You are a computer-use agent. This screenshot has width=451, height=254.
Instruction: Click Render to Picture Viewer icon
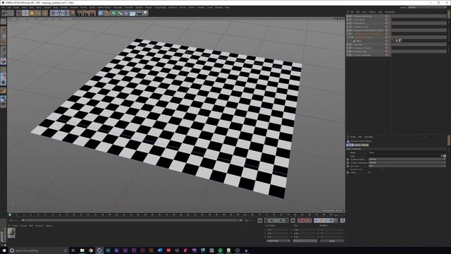pos(86,13)
